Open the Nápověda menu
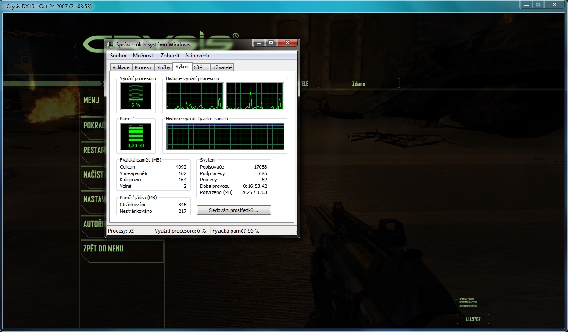Viewport: 568px width, 332px height. click(x=197, y=56)
